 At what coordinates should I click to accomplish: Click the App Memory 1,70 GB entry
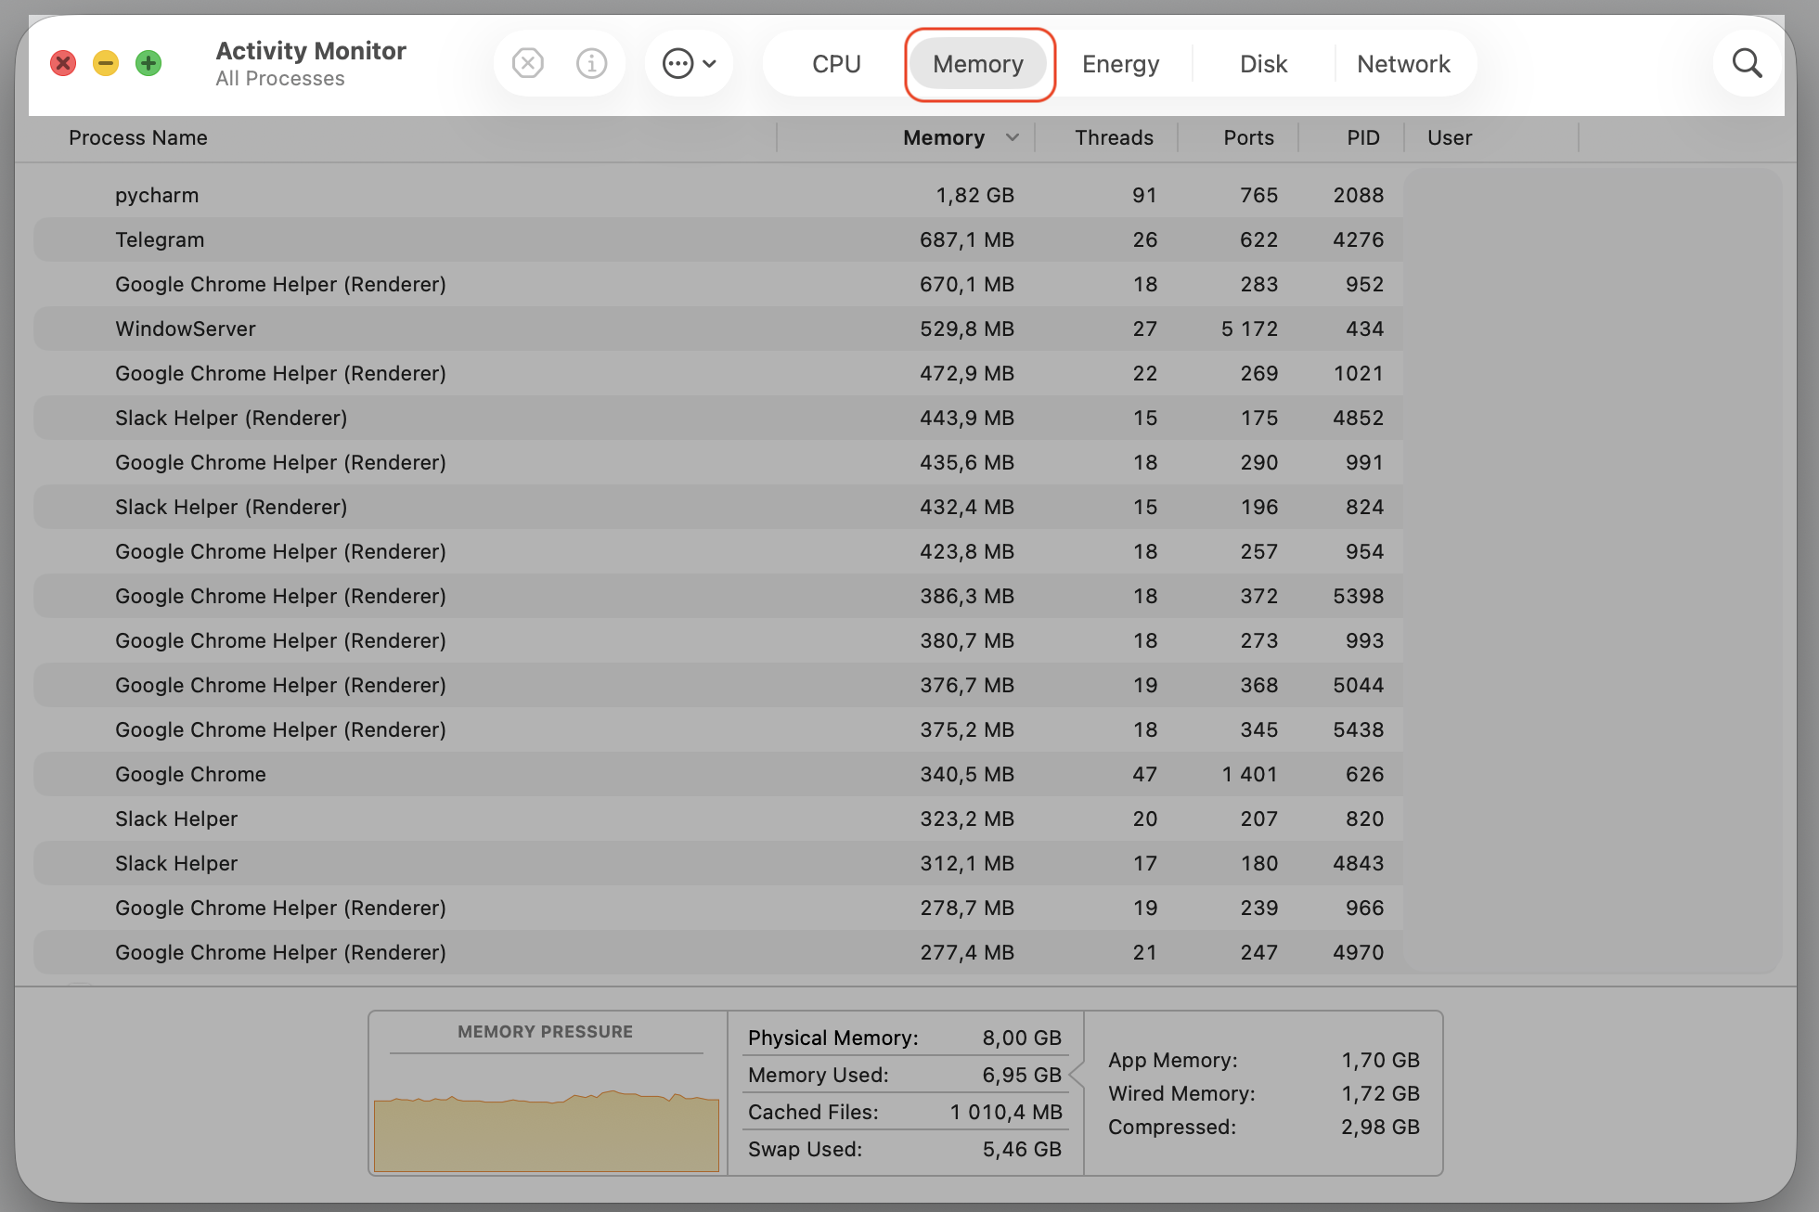[1264, 1060]
